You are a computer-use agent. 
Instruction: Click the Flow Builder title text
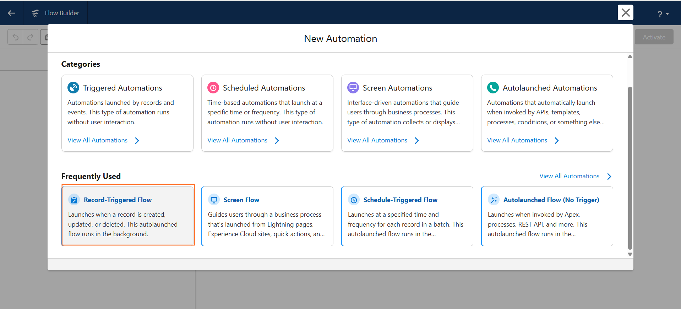pyautogui.click(x=62, y=13)
